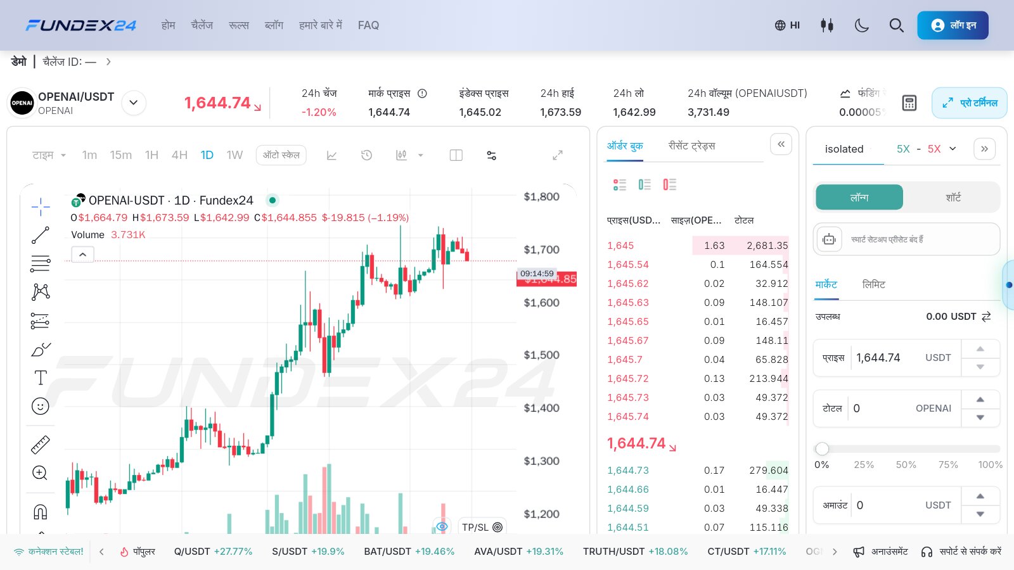This screenshot has width=1014, height=570.
Task: Select the brush drawing tool
Action: [x=41, y=350]
